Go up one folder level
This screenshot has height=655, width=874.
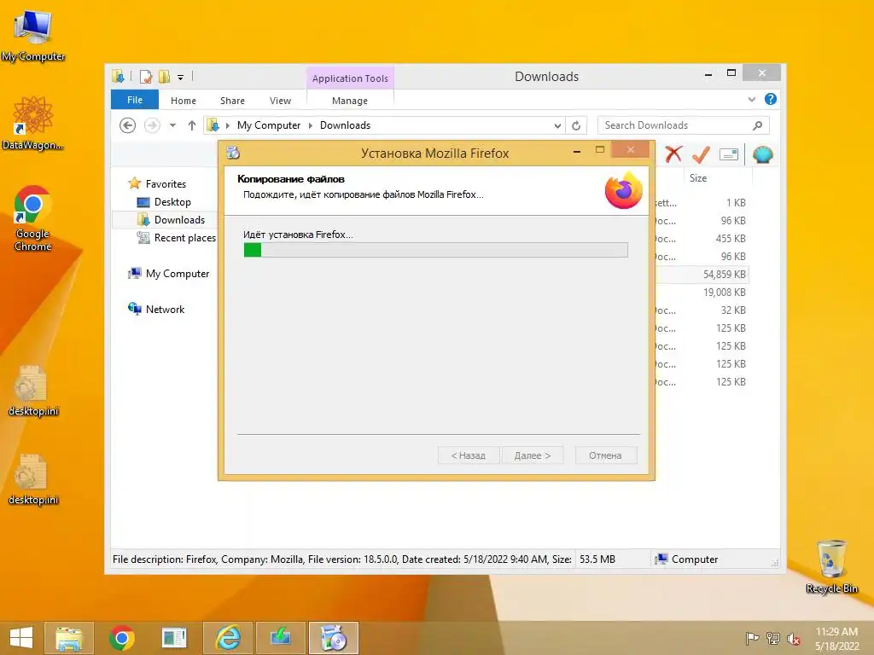(x=192, y=125)
